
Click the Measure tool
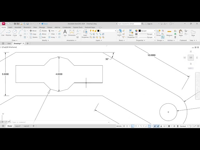click(169, 32)
